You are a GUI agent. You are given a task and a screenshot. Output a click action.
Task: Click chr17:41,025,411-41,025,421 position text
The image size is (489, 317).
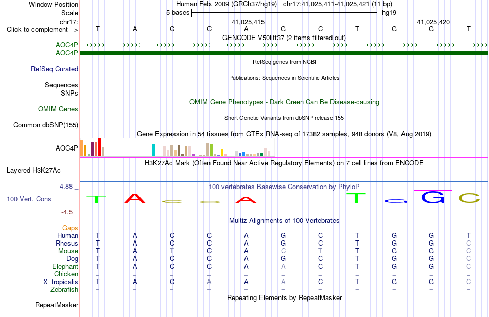[338, 4]
